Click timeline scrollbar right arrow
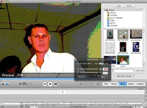This screenshot has height=108, width=147. pos(144,103)
